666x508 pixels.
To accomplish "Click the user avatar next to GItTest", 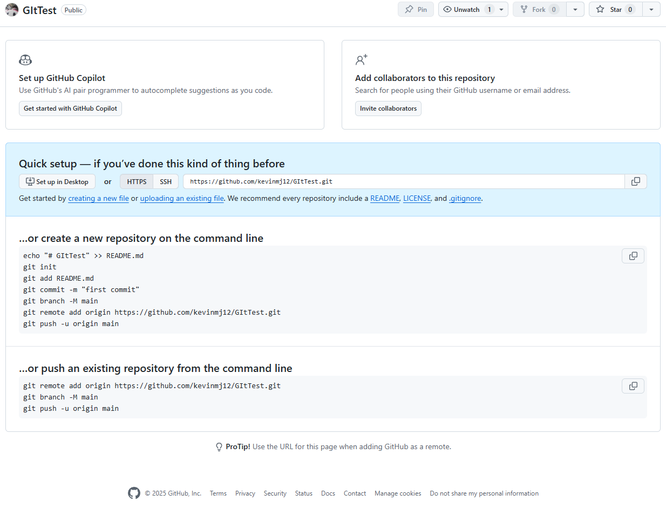I will [x=12, y=10].
